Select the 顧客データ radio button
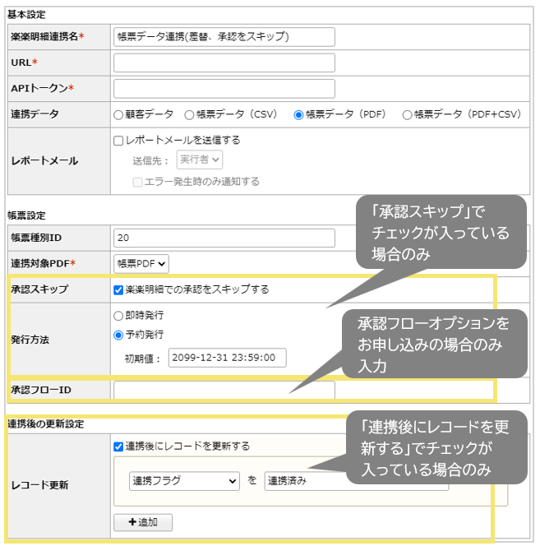The width and height of the screenshot is (540, 546). tap(118, 115)
